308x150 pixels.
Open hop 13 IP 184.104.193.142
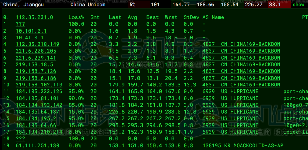click(x=39, y=105)
